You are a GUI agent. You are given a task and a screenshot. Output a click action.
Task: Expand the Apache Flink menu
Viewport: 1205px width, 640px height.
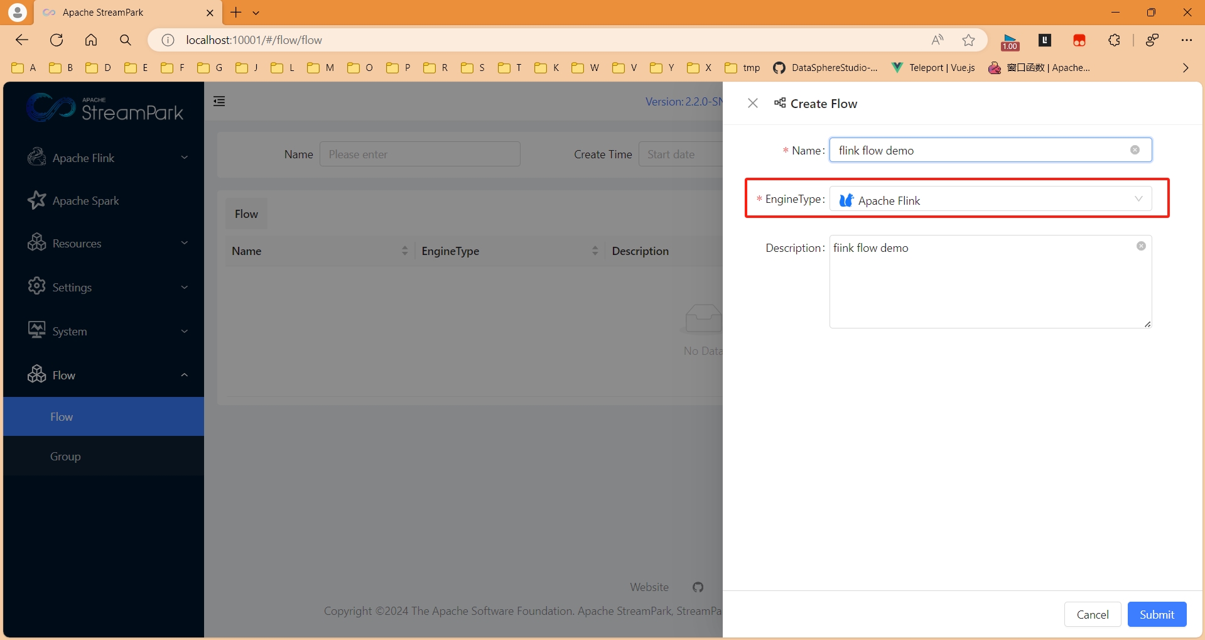185,158
